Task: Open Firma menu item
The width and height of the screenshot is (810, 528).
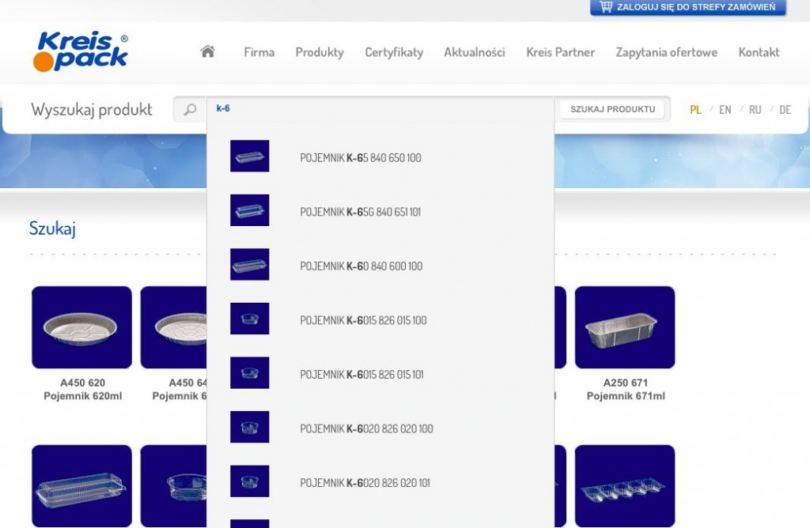Action: pyautogui.click(x=259, y=52)
